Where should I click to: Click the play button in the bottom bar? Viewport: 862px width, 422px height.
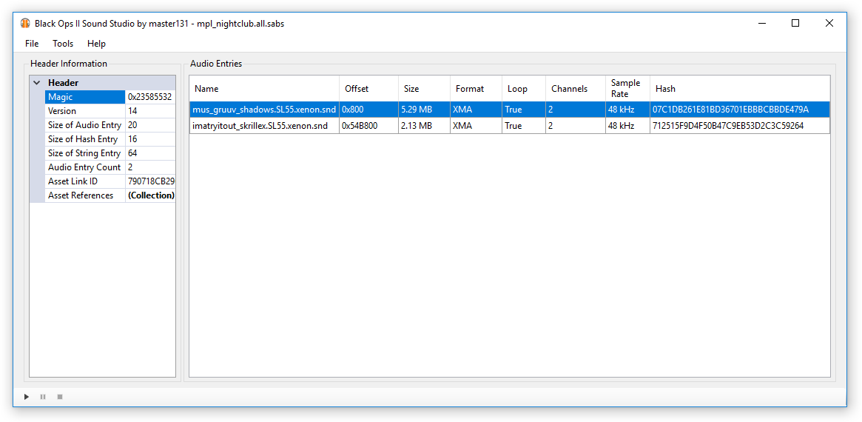27,397
